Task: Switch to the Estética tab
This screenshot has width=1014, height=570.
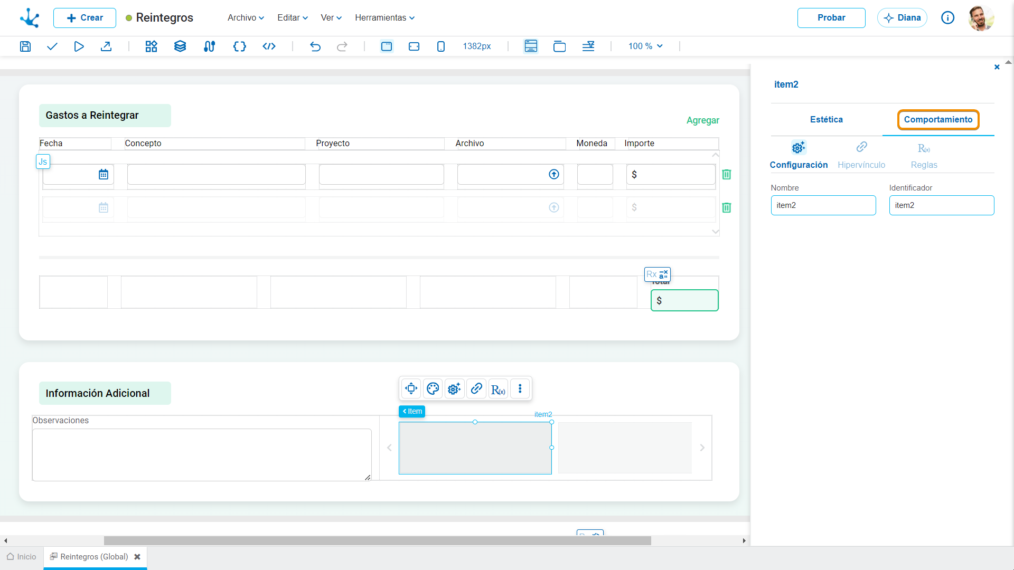Action: pos(827,120)
